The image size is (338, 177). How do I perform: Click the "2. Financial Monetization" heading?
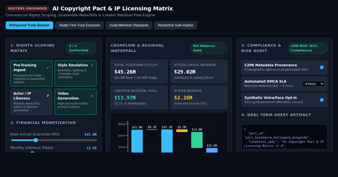pyautogui.click(x=43, y=123)
